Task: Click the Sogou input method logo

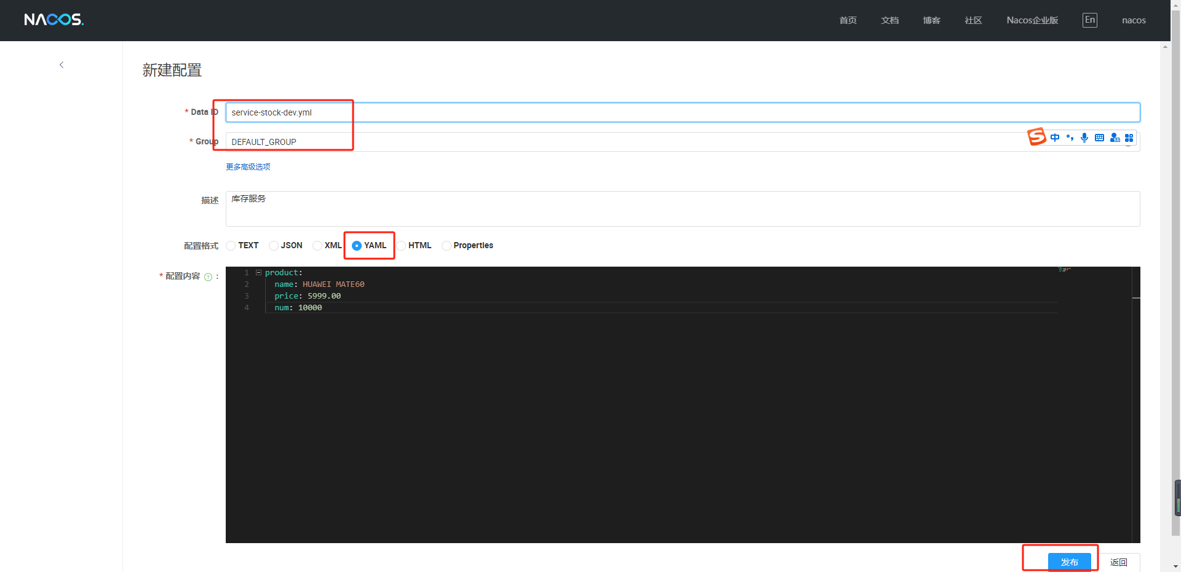Action: pyautogui.click(x=1036, y=136)
